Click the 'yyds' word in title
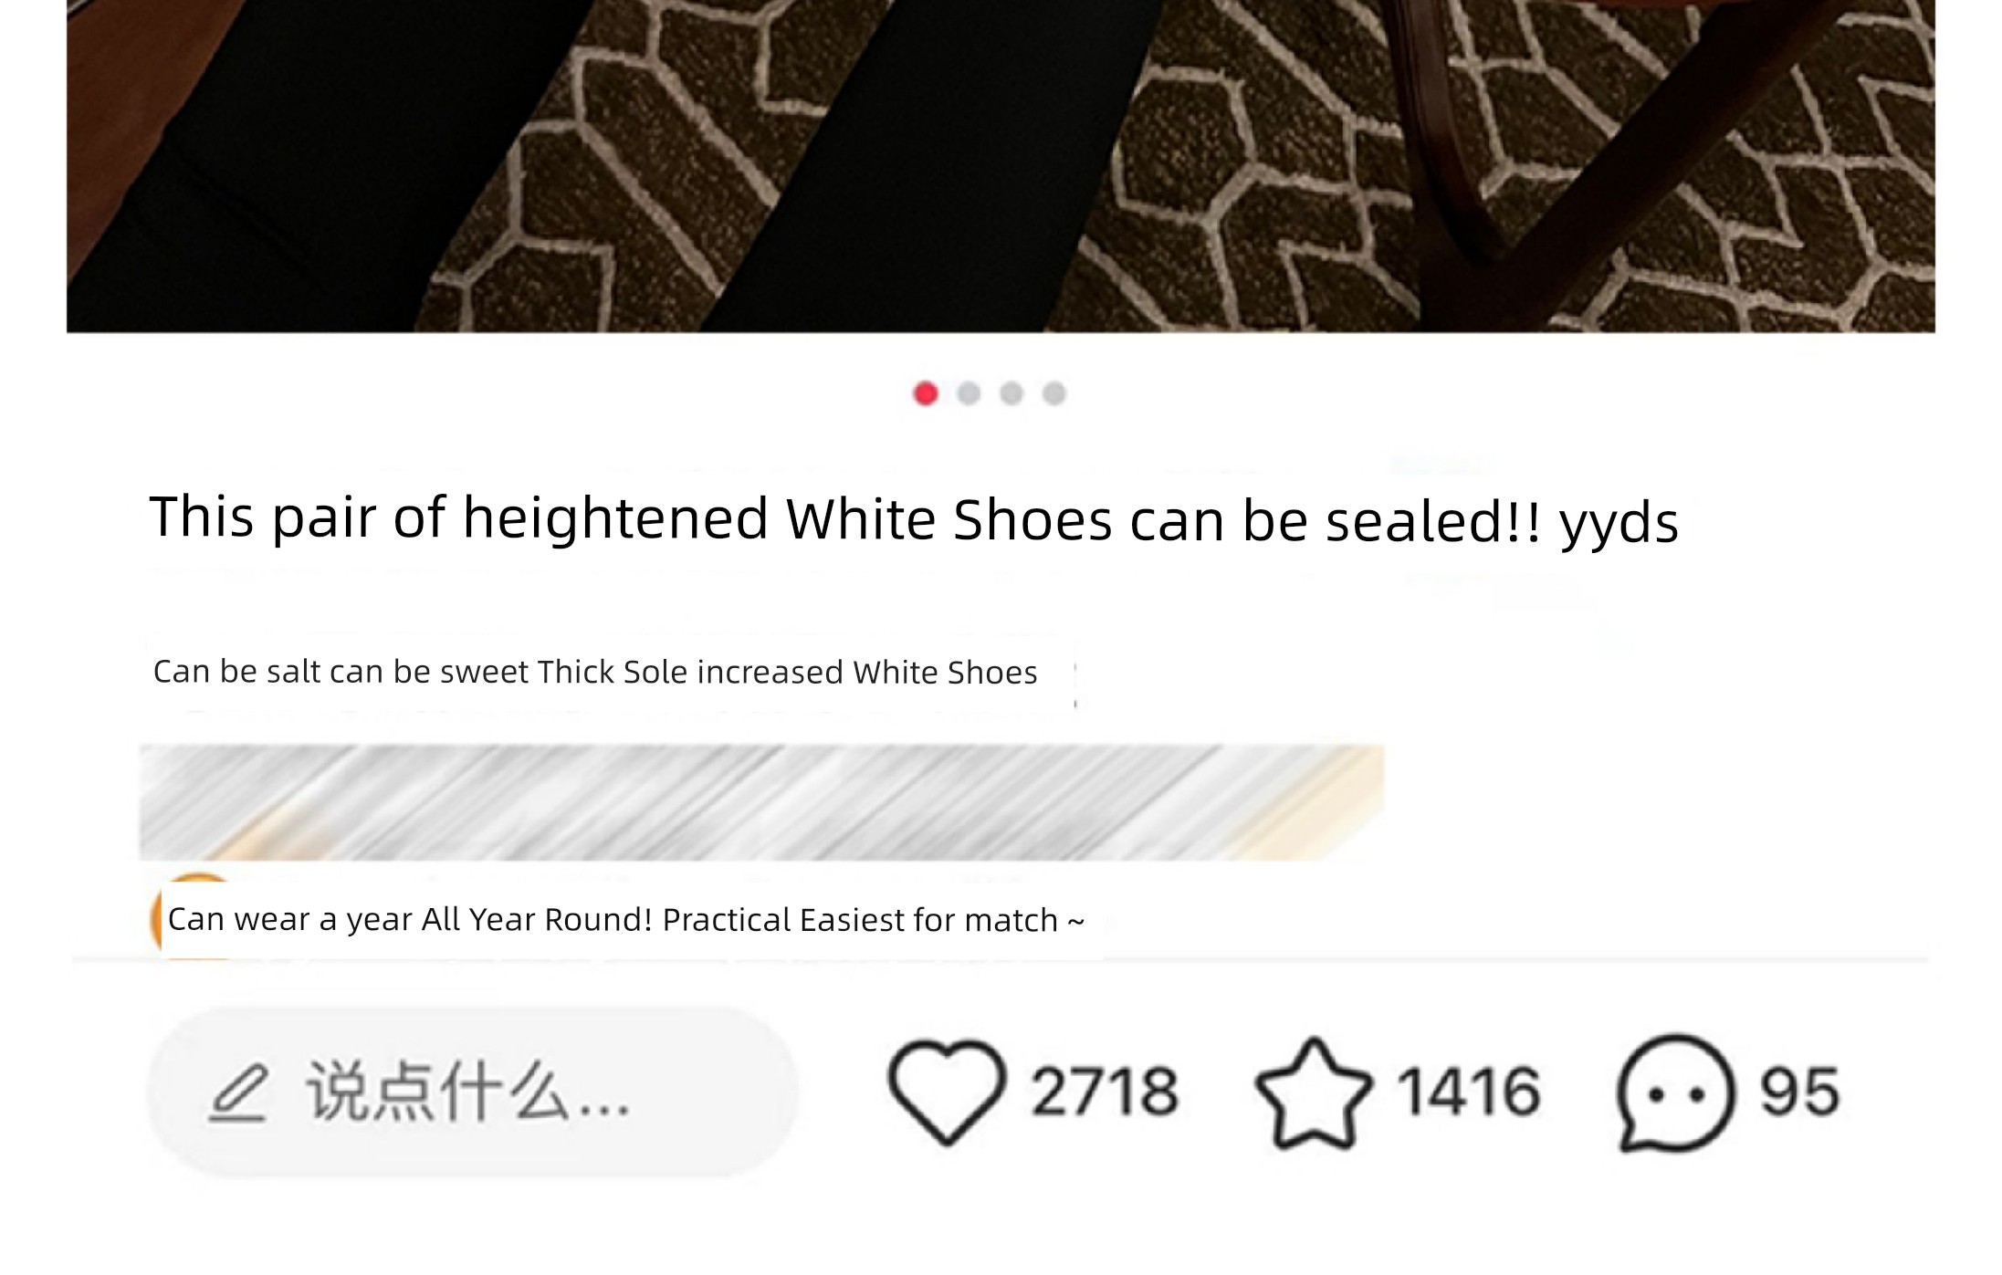This screenshot has height=1275, width=2002. click(x=1619, y=523)
